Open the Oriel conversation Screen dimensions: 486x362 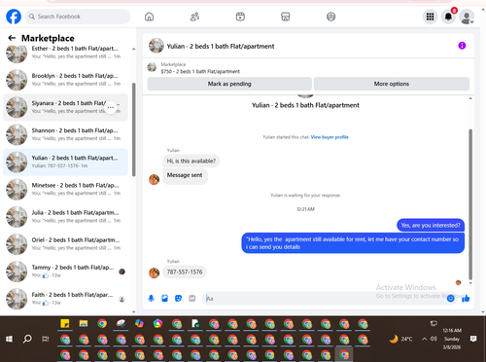pyautogui.click(x=66, y=244)
